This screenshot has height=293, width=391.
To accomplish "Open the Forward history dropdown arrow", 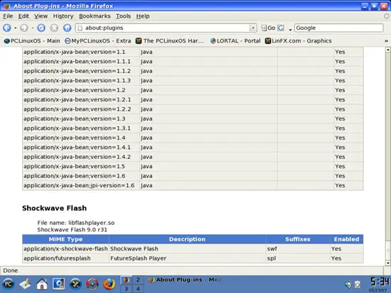I will [33, 28].
